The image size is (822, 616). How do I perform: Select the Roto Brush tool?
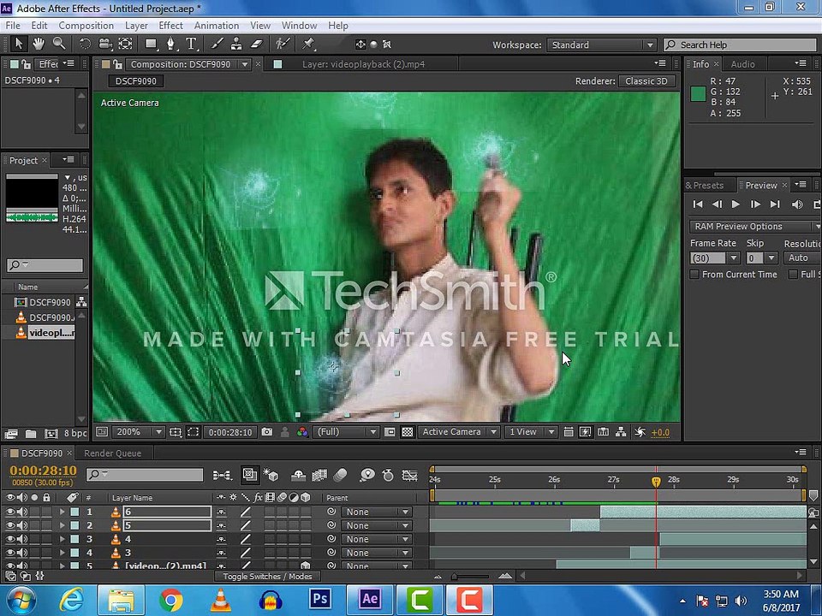point(283,44)
